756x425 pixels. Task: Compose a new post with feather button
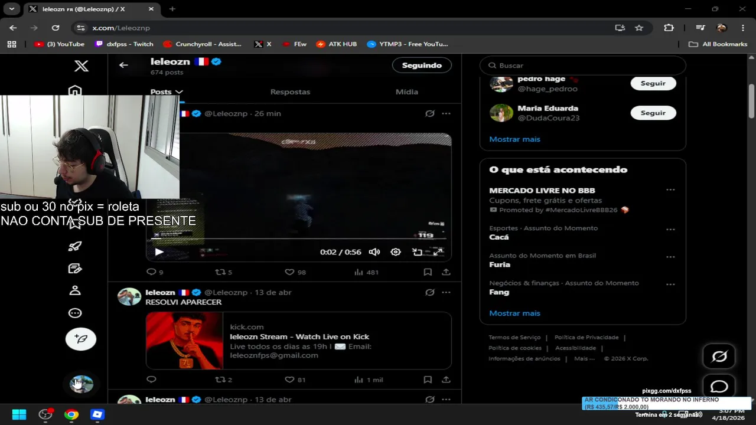81,339
